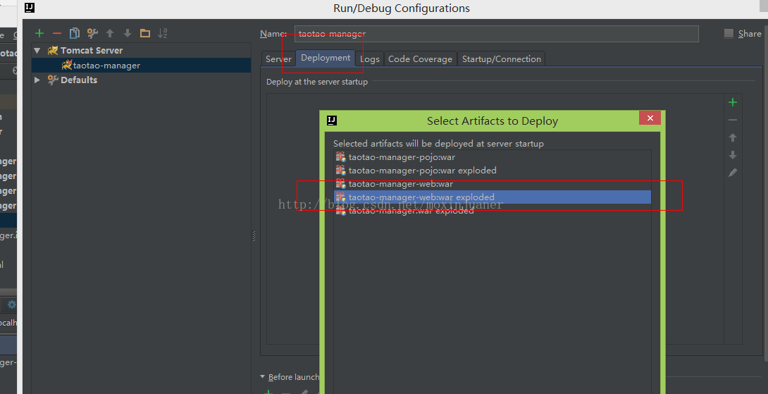
Task: Add deployment artifact green plus on right
Action: (x=733, y=102)
